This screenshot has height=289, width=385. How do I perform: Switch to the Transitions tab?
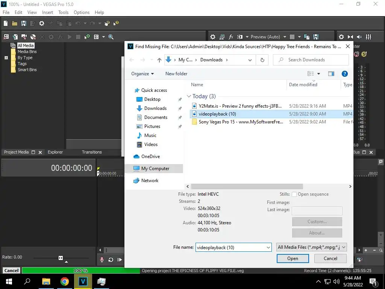coord(92,152)
